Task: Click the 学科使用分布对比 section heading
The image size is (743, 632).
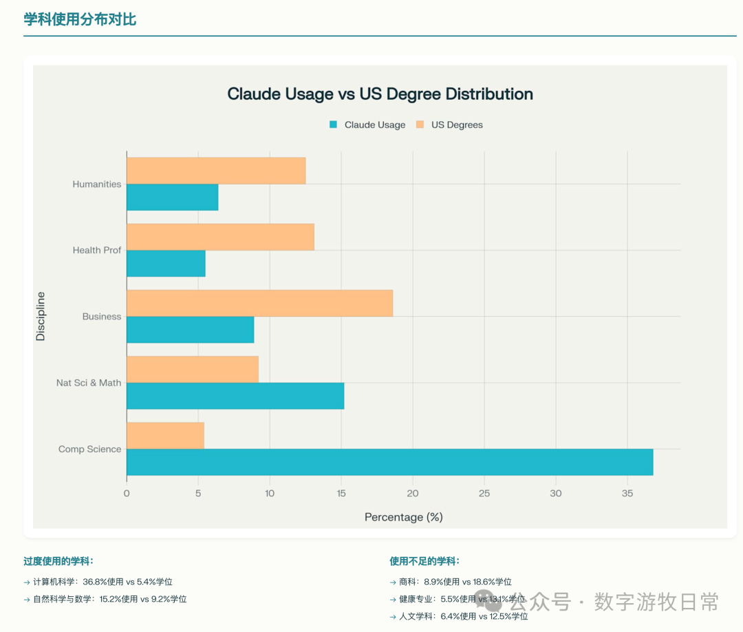Action: (x=80, y=19)
